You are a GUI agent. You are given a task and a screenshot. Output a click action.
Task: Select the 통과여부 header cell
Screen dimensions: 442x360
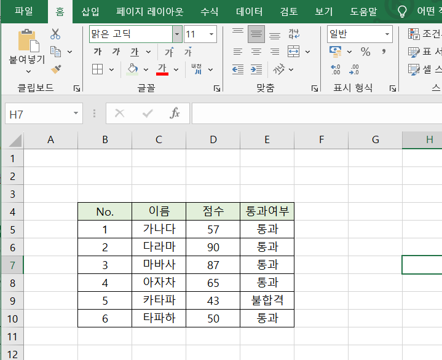point(267,211)
